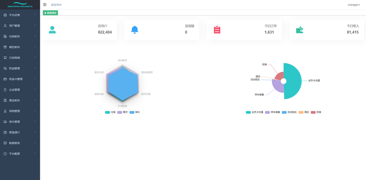Expand the 数据报表 sidebar menu

coord(20,143)
